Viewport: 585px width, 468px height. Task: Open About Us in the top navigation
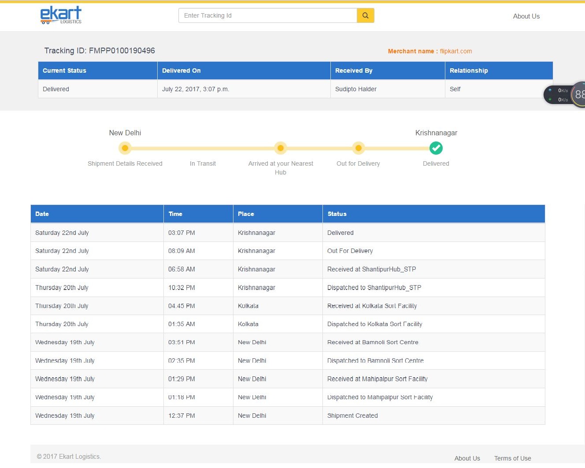(x=526, y=16)
